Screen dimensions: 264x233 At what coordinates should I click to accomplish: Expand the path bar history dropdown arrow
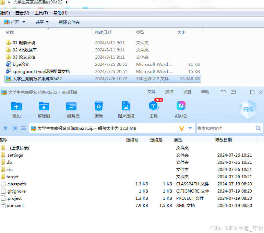click(190, 128)
